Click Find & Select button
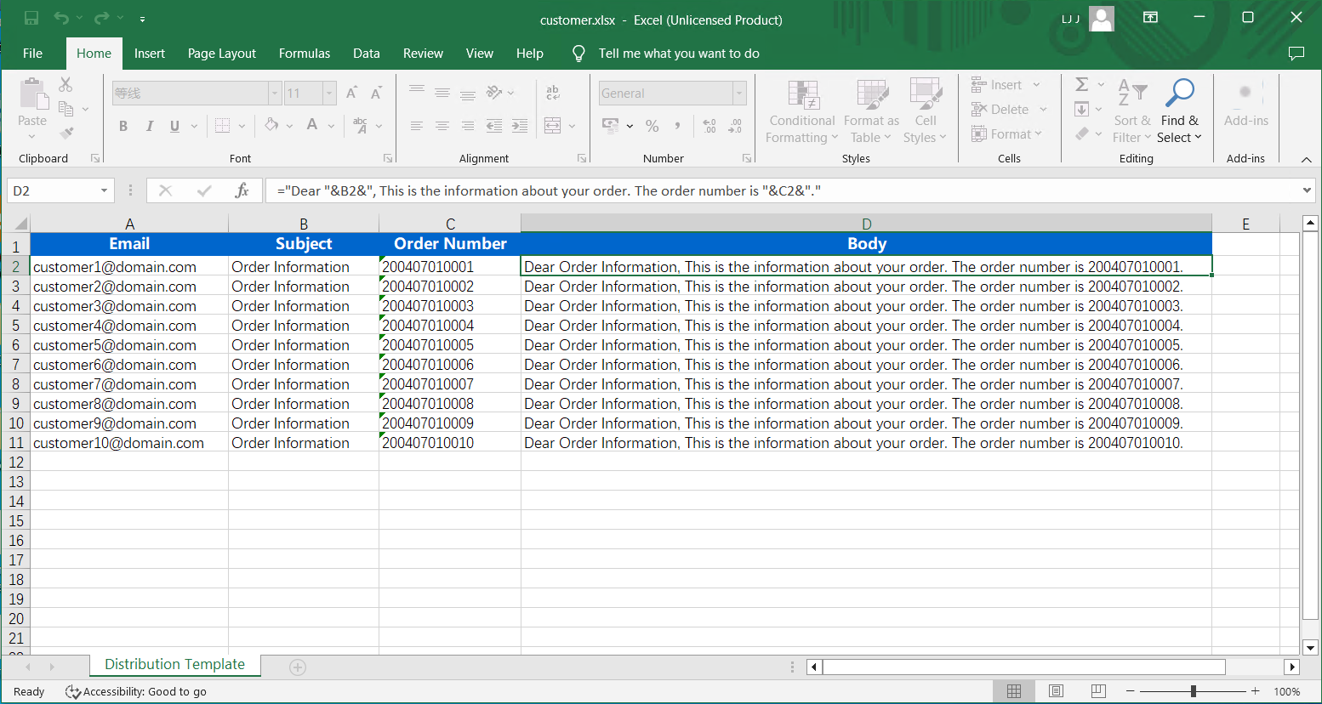This screenshot has width=1322, height=704. pos(1180,111)
